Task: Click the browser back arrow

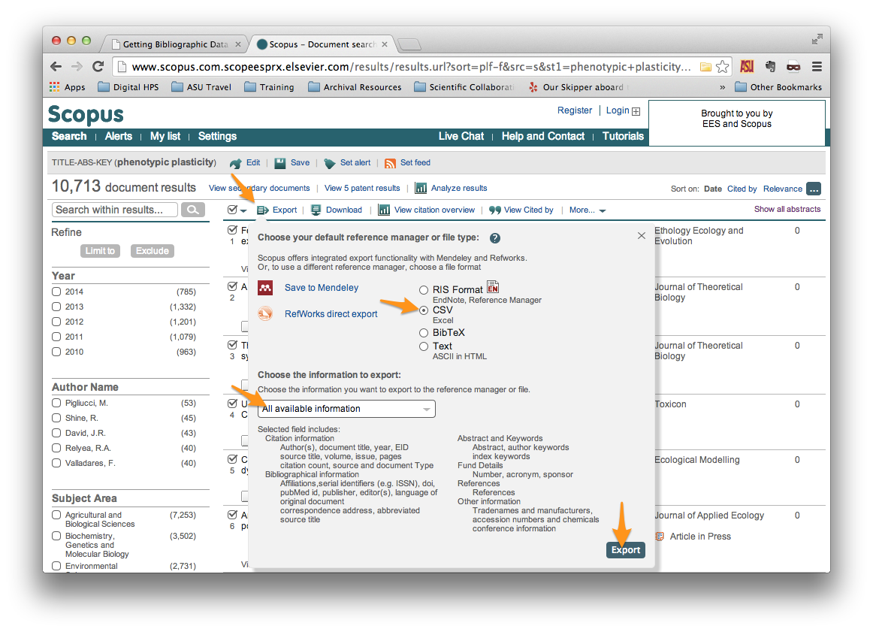Action: 56,67
